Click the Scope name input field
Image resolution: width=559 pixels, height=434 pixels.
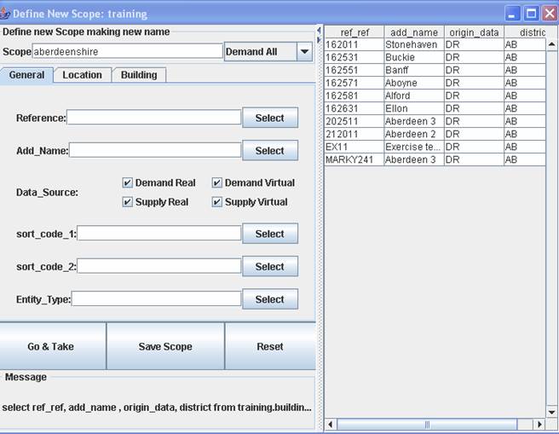(127, 52)
